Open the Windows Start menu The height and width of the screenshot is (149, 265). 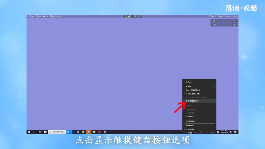click(29, 132)
